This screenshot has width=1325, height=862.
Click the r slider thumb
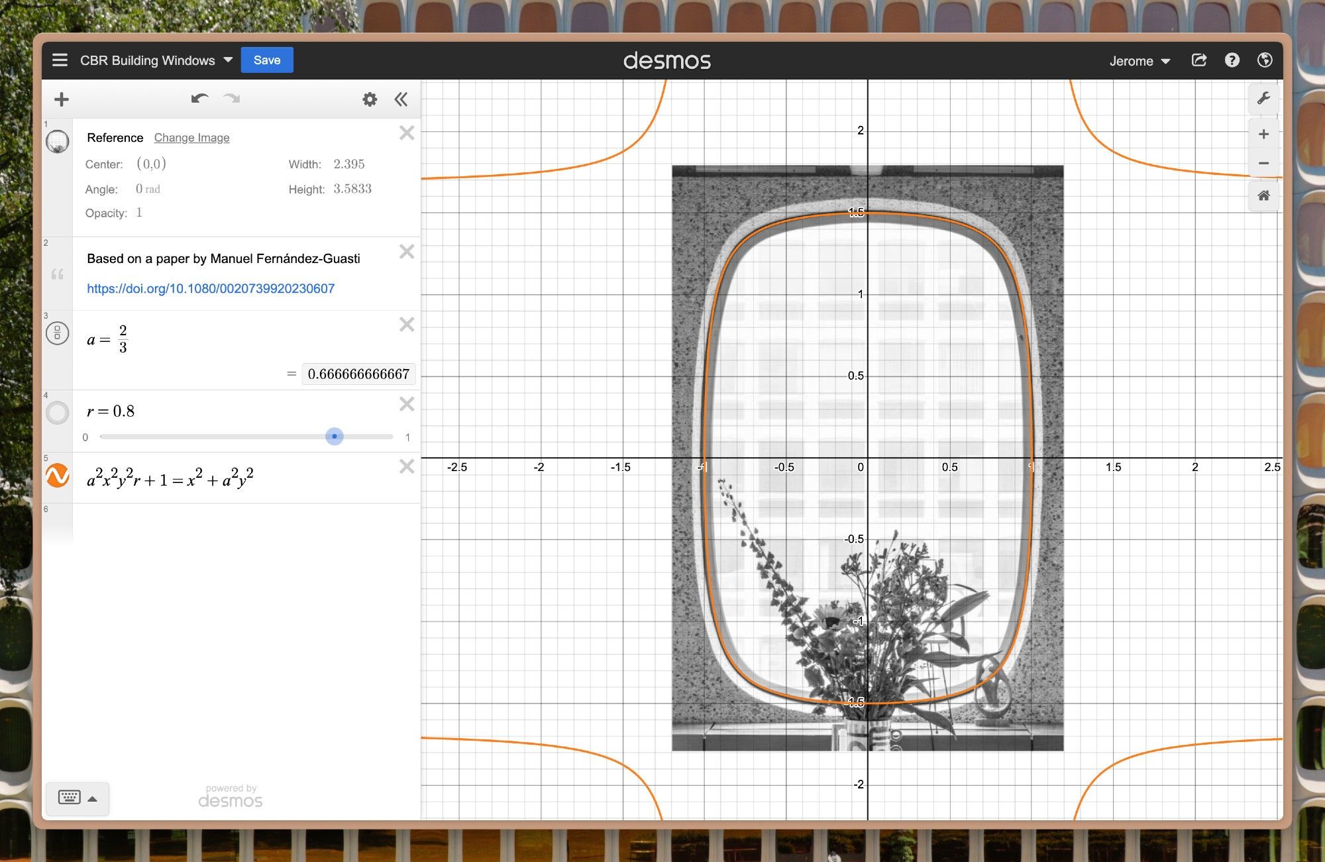(x=335, y=437)
